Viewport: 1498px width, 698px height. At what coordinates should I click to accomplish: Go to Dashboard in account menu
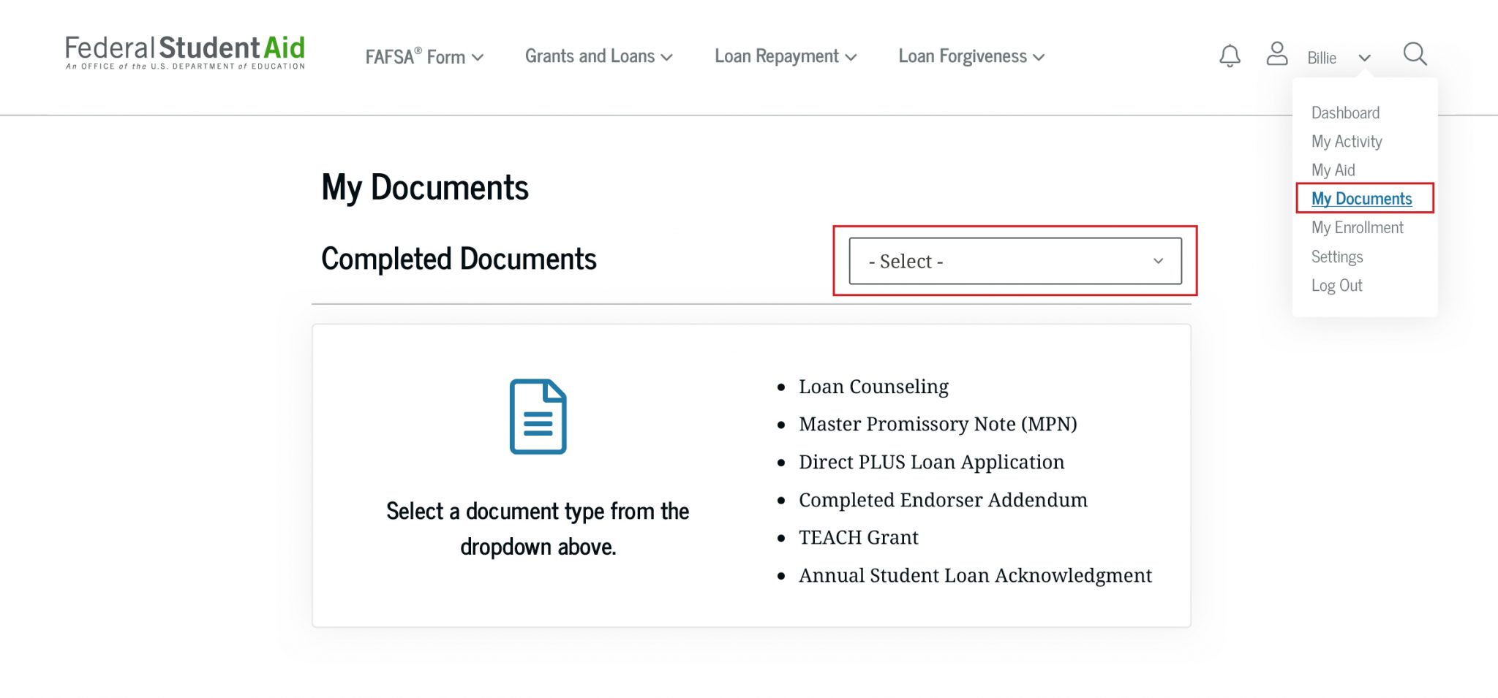[1345, 113]
